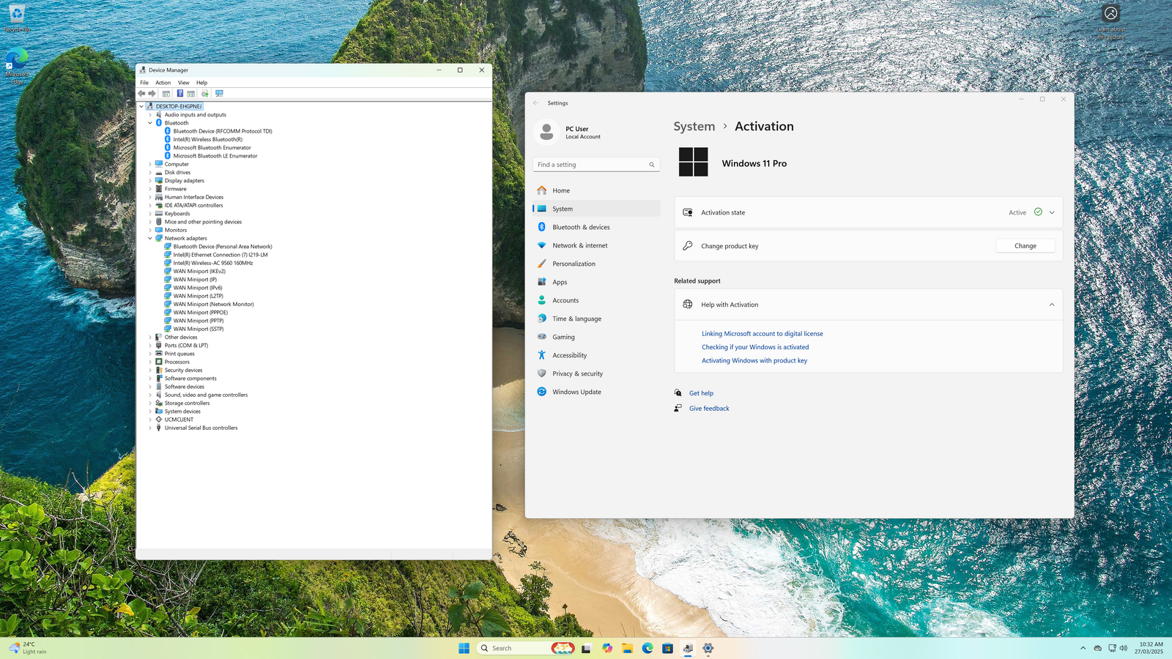Viewport: 1172px width, 659px height.
Task: Select WAN Miniport (Network Monitor) entry
Action: [214, 304]
